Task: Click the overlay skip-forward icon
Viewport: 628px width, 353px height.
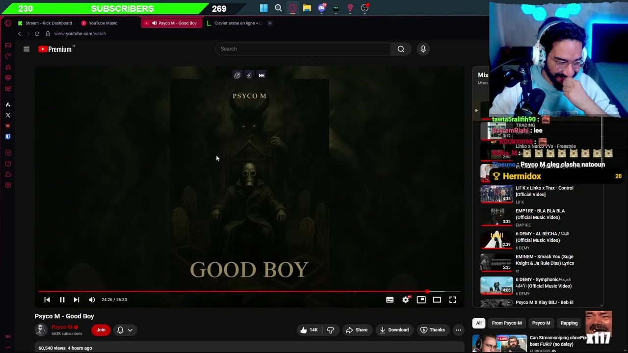Action: pos(262,76)
